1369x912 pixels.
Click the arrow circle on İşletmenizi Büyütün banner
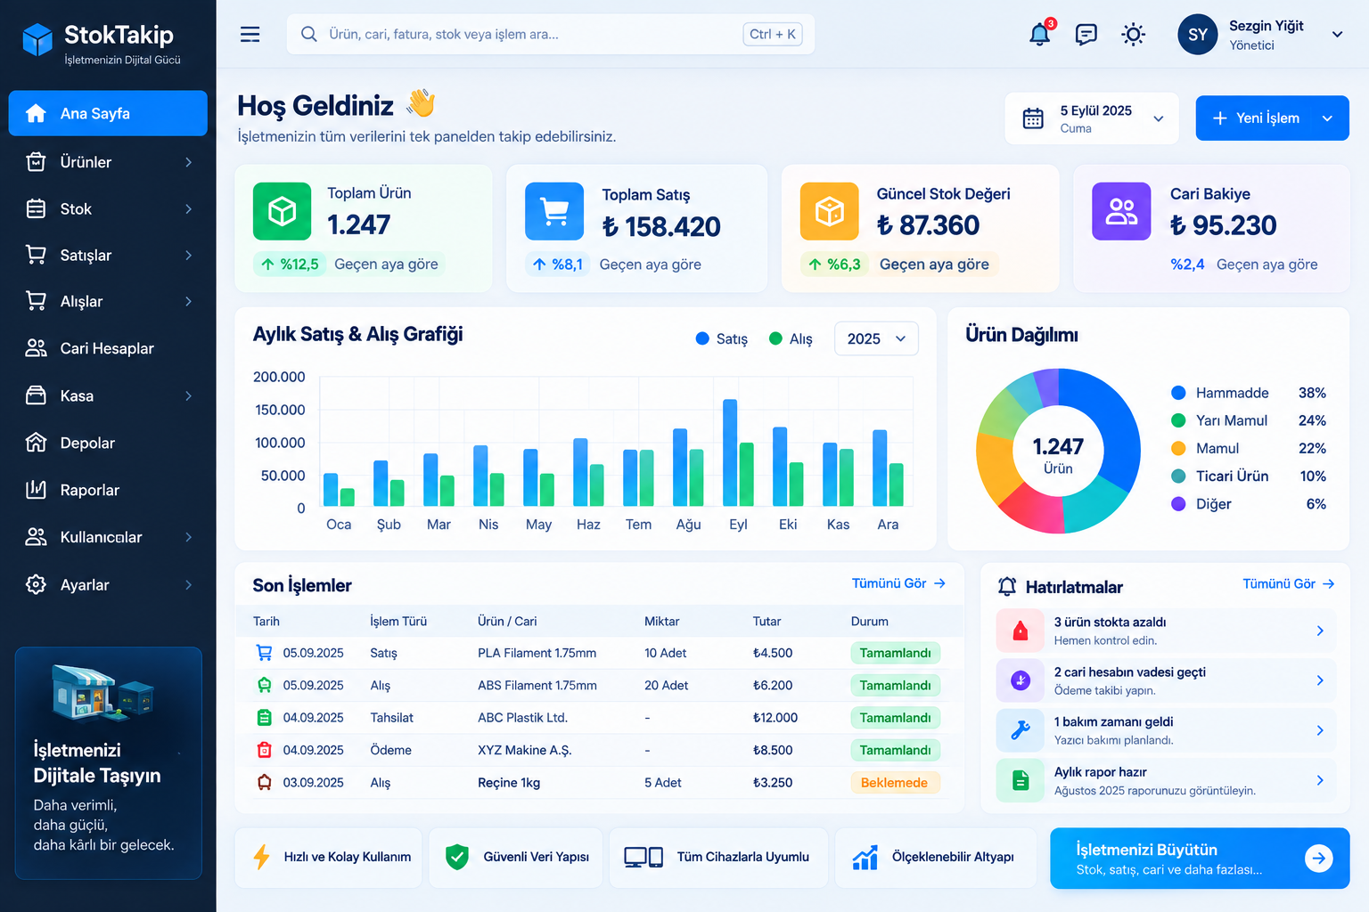coord(1318,858)
